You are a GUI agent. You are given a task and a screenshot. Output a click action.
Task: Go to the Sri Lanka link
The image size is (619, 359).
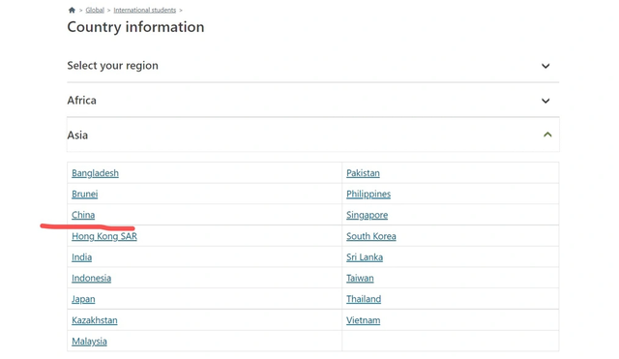pos(365,257)
